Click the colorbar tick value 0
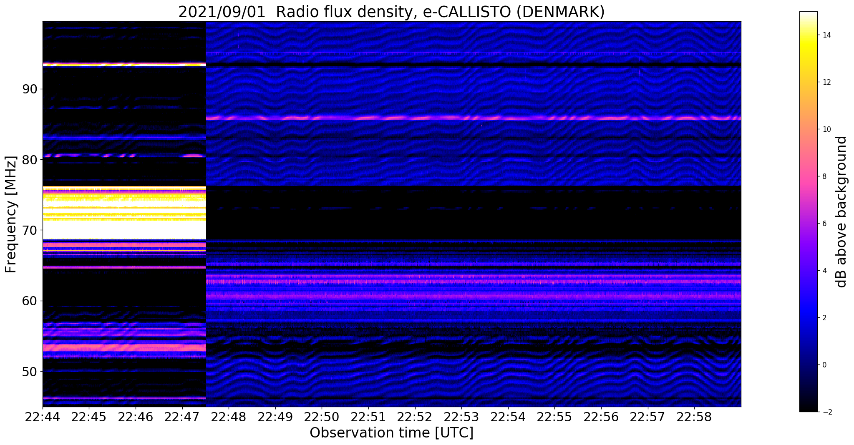Screen dimensions: 854x445 [x=824, y=365]
